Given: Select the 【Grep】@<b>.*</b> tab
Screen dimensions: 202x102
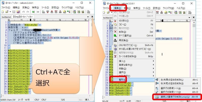Looking at the screenshot, I should [22, 17].
